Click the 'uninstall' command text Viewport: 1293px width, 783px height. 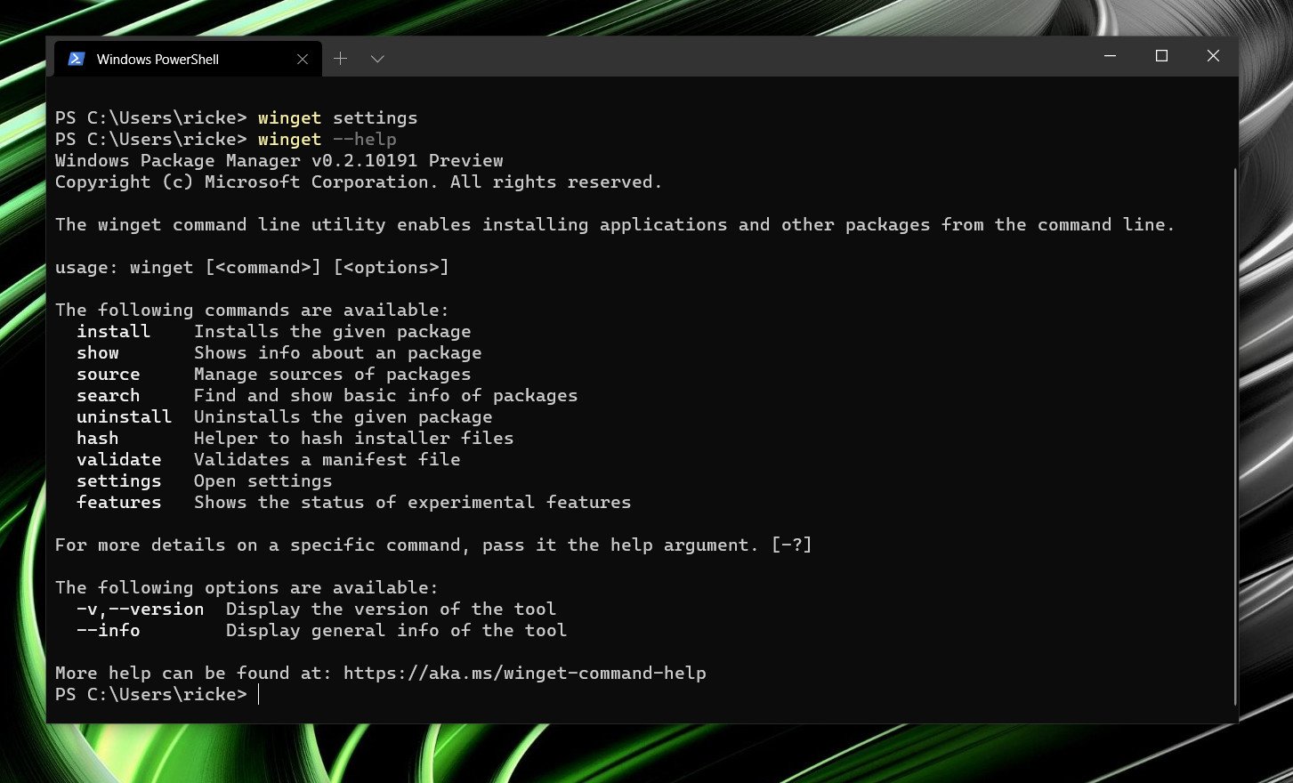pos(124,416)
